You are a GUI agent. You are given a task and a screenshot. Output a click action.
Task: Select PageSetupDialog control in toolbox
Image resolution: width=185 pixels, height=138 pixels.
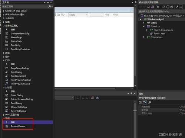click(20, 68)
